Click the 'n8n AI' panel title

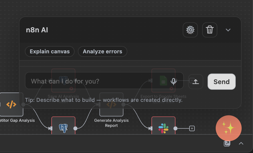click(37, 30)
